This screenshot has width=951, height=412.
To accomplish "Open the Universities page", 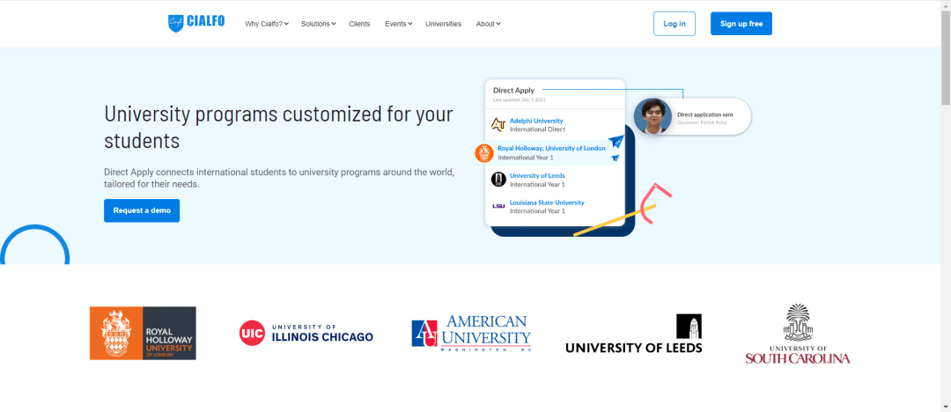I will click(x=443, y=24).
